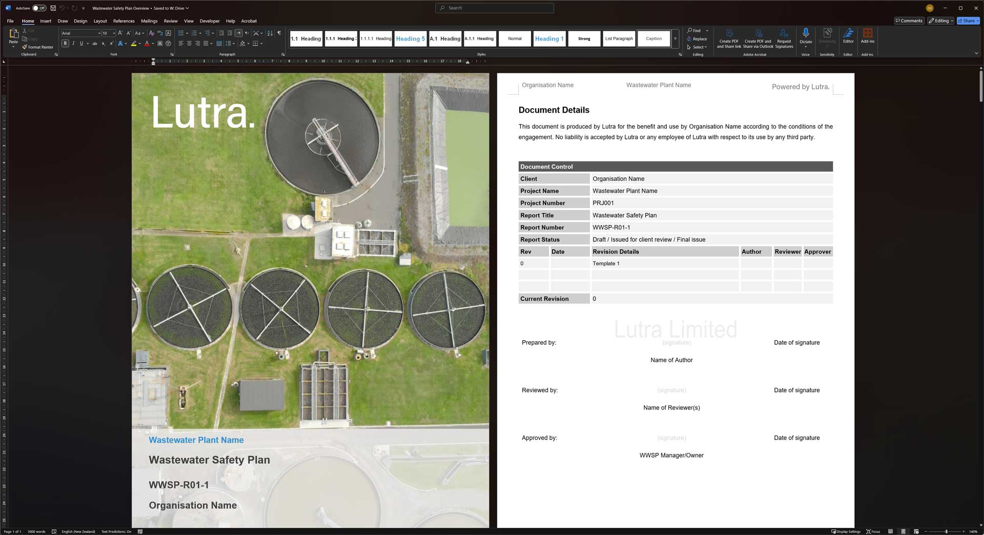This screenshot has height=535, width=984.
Task: Apply superscript formatting
Action: [x=111, y=44]
